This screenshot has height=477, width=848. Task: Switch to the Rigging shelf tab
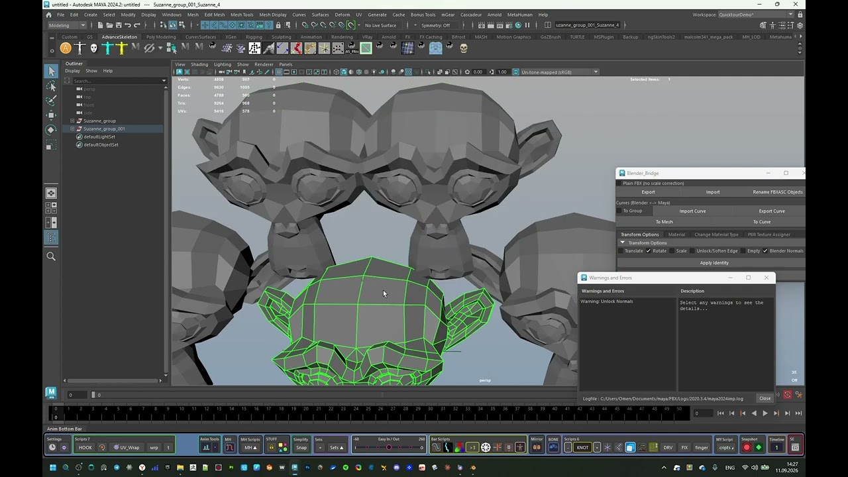click(x=254, y=37)
